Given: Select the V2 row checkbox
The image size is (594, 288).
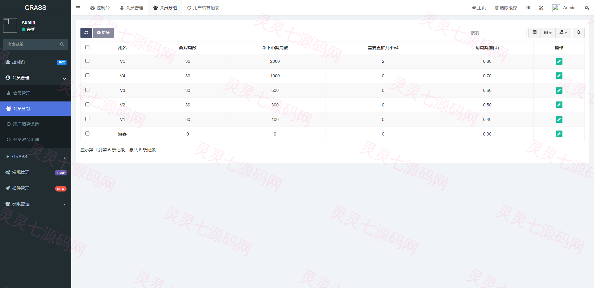Looking at the screenshot, I should pos(87,105).
